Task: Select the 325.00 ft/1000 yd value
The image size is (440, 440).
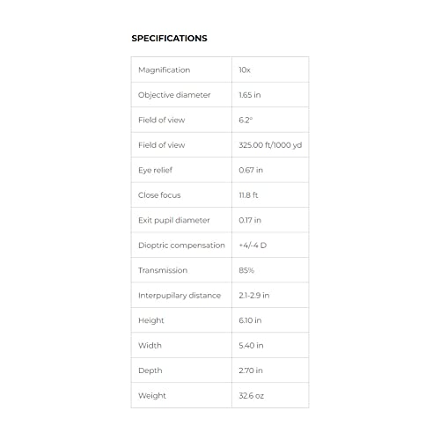Action: 270,145
